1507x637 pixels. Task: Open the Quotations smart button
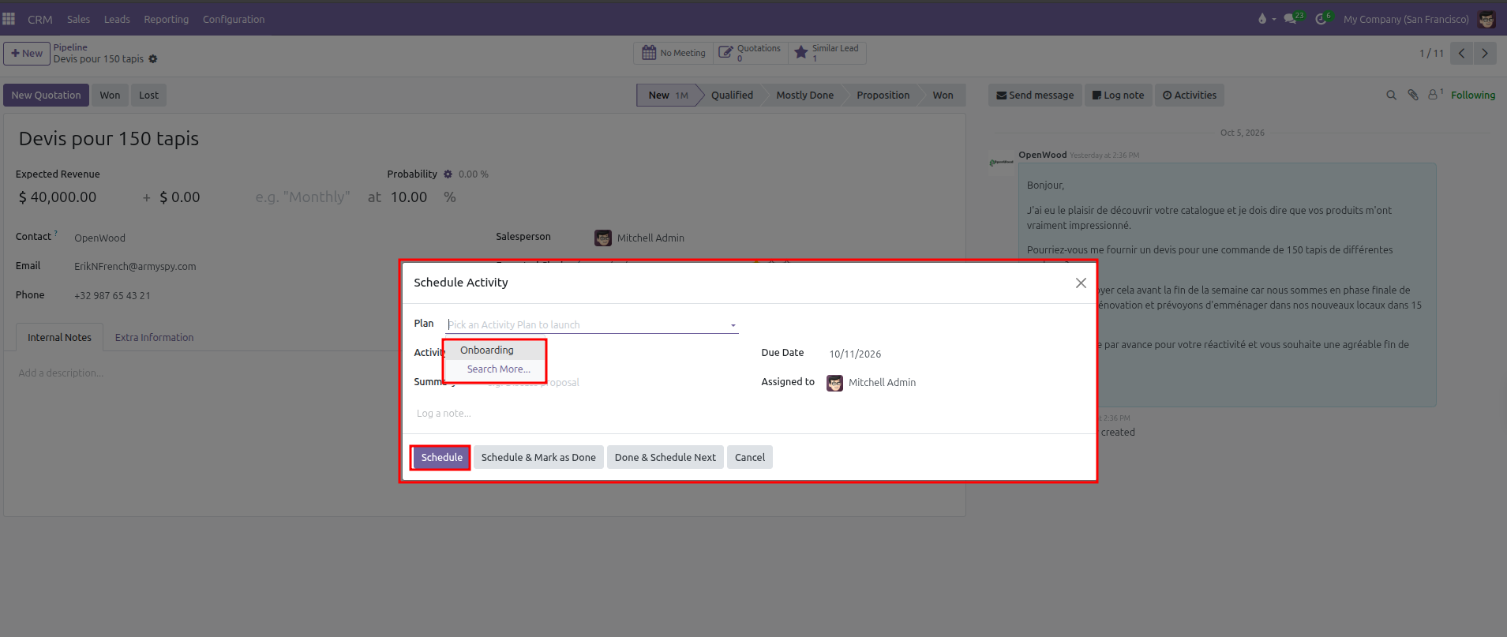[750, 53]
